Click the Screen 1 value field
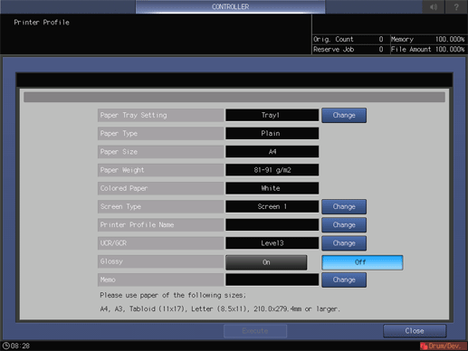This screenshot has height=351, width=468. pyautogui.click(x=272, y=206)
